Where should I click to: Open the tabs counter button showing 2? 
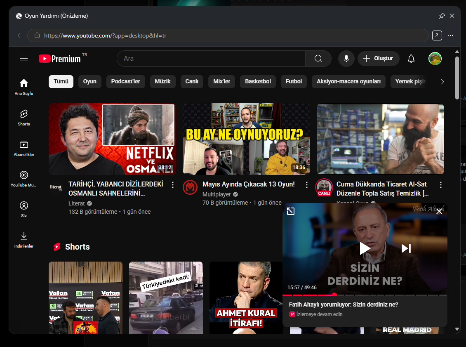437,35
